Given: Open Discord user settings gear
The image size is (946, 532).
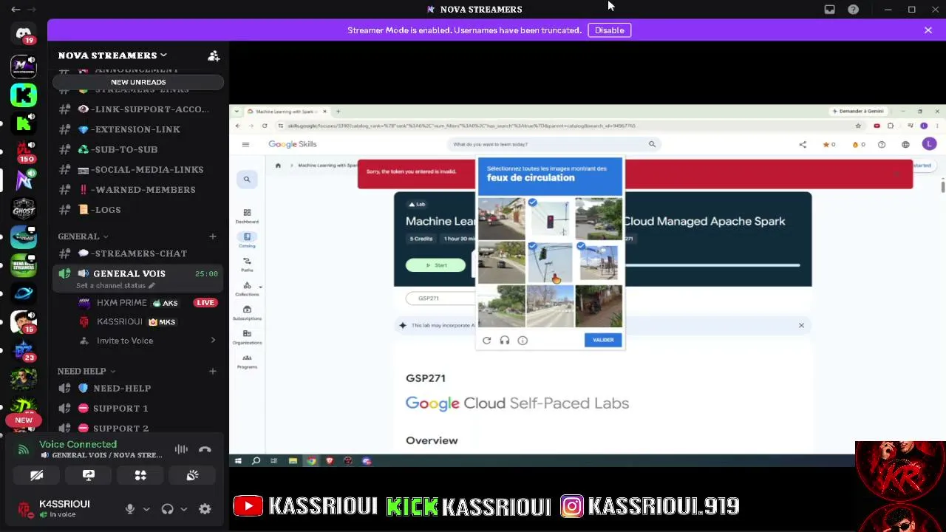Looking at the screenshot, I should coord(205,508).
